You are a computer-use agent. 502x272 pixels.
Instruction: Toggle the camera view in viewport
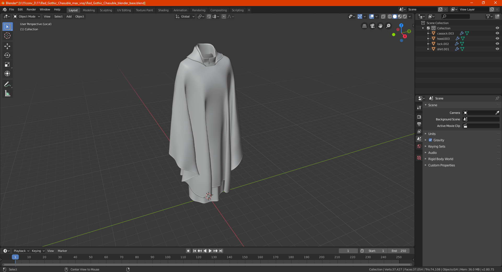tap(372, 26)
